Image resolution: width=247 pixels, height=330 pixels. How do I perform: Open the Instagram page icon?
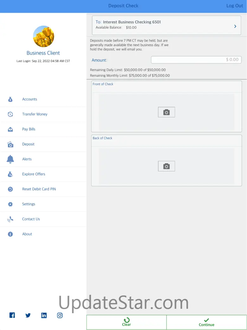(60, 315)
